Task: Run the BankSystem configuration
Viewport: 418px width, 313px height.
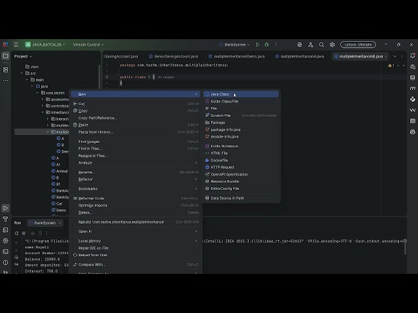Action: 257,45
